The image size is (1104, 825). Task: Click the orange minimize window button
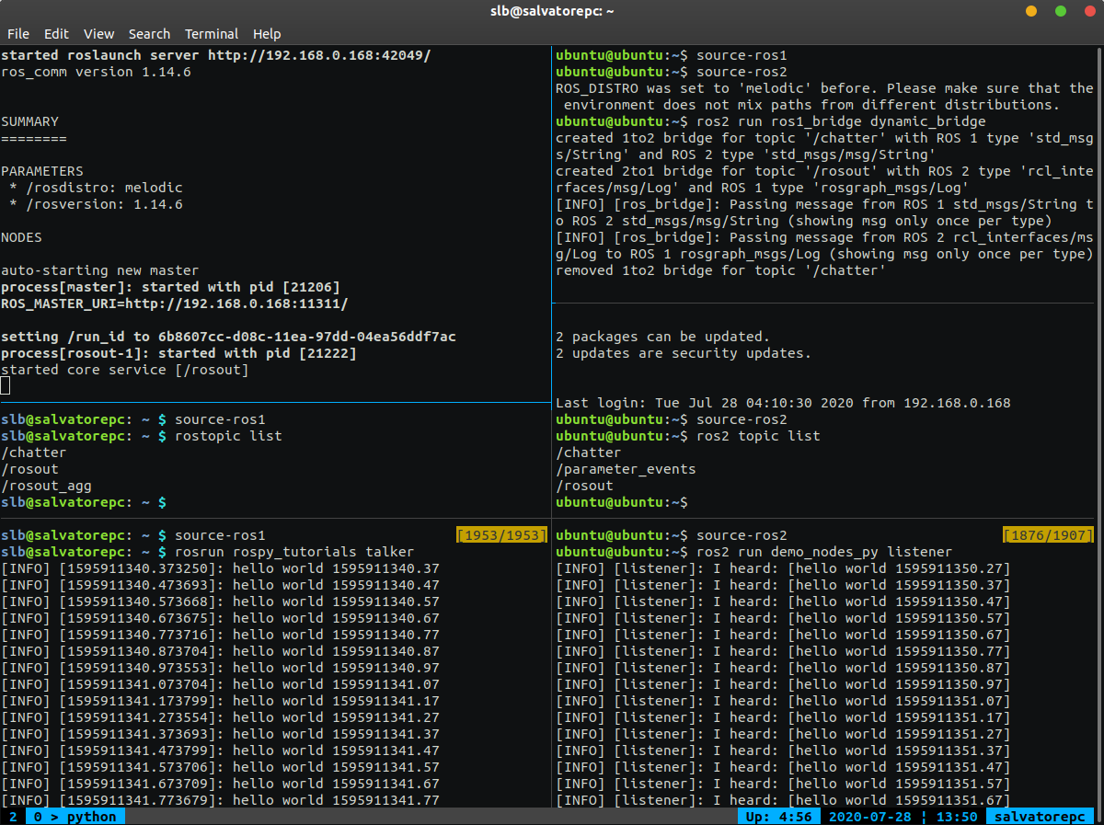coord(1031,11)
